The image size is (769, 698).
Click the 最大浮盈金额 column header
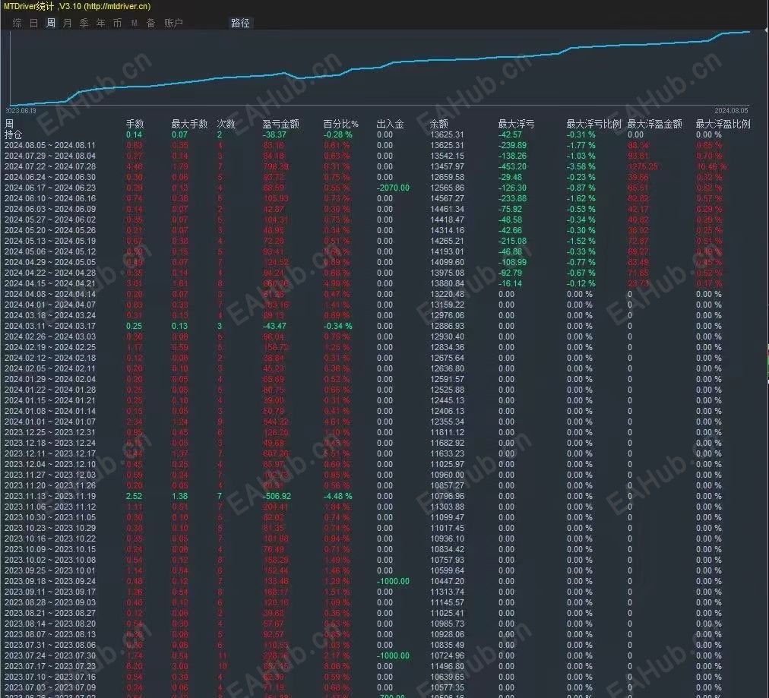click(x=655, y=124)
